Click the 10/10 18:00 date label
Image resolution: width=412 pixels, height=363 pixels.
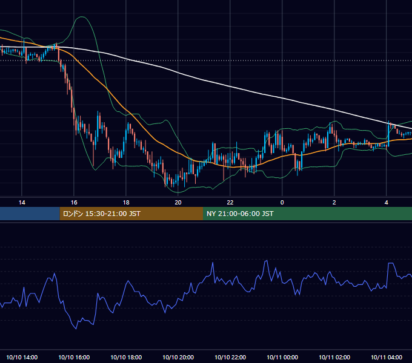[126, 357]
